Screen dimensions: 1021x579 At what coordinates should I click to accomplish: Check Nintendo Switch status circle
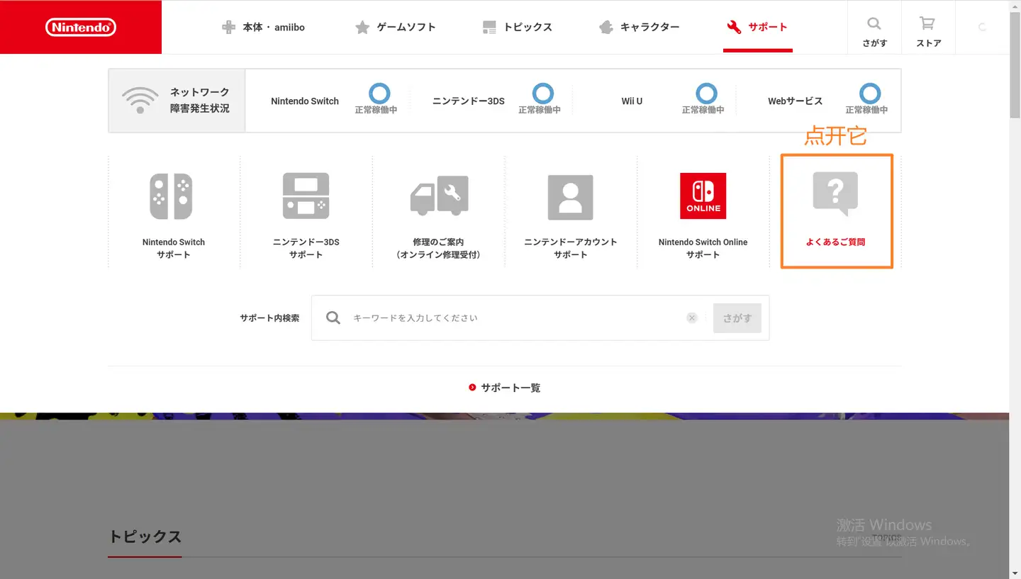click(x=379, y=94)
